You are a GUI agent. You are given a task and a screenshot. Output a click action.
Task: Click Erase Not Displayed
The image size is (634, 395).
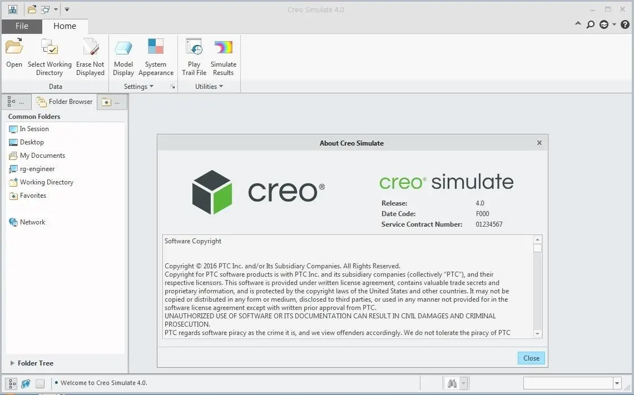(x=90, y=57)
